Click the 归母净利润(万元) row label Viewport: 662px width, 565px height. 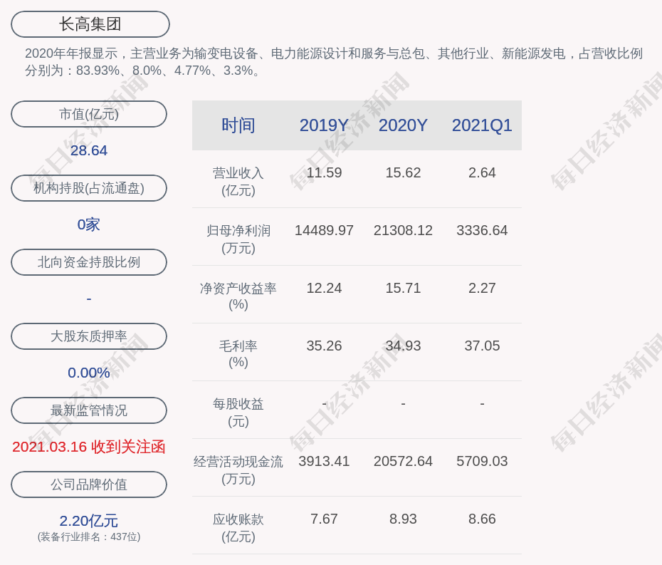238,239
